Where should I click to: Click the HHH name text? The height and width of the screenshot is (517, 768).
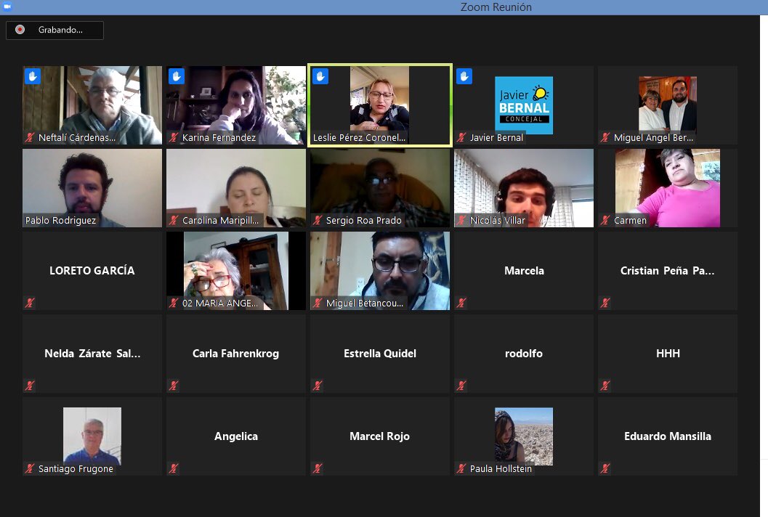[x=668, y=354]
